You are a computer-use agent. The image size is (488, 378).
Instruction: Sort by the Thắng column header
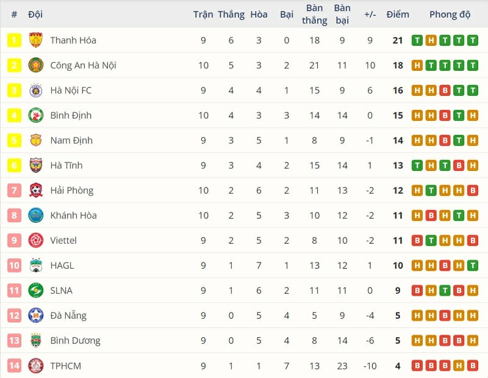point(231,14)
